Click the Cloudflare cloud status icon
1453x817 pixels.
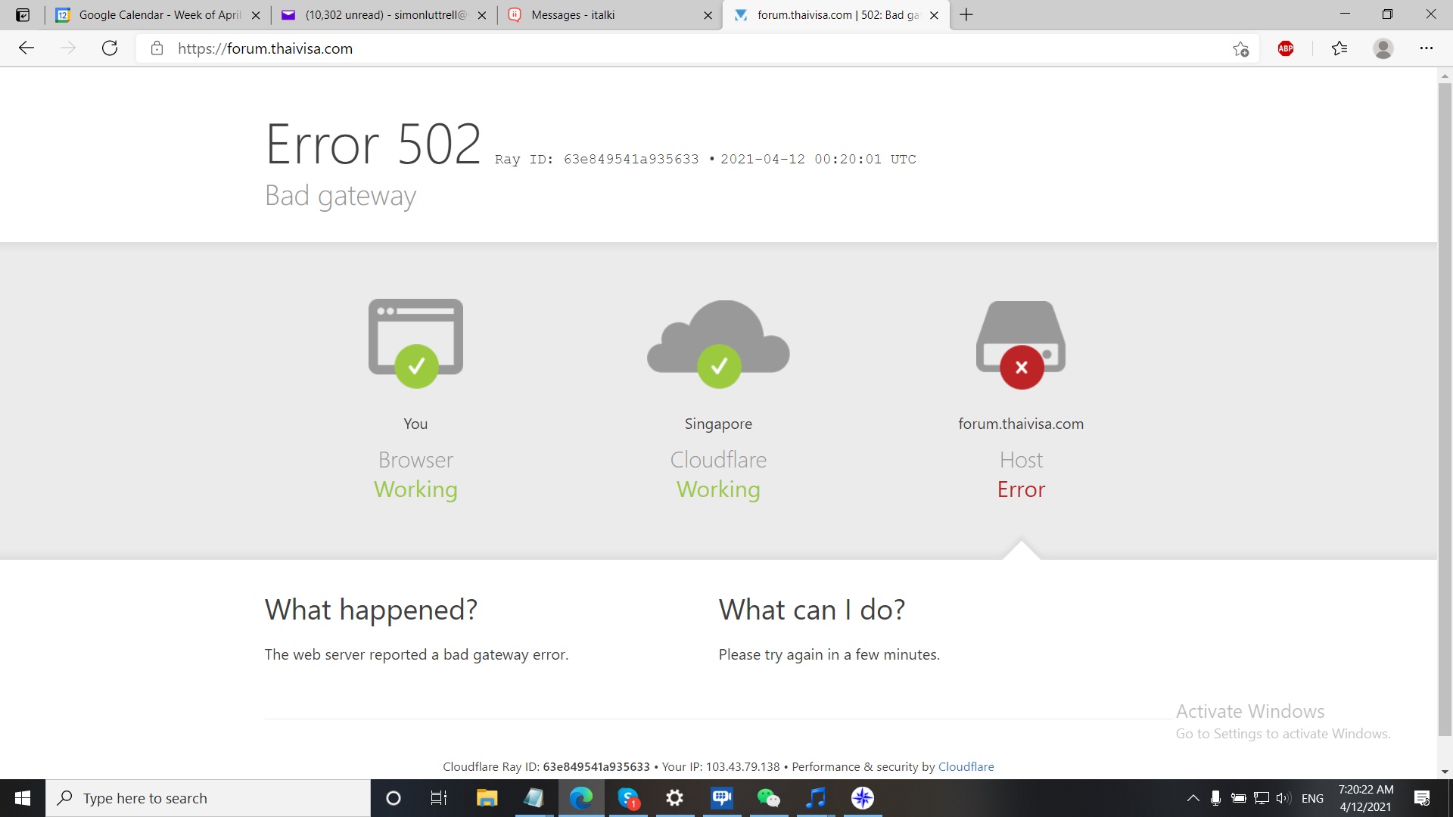[718, 343]
